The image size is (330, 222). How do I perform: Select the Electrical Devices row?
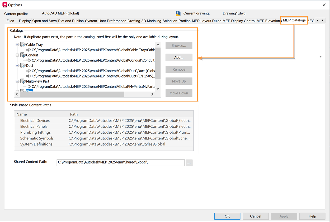103,120
